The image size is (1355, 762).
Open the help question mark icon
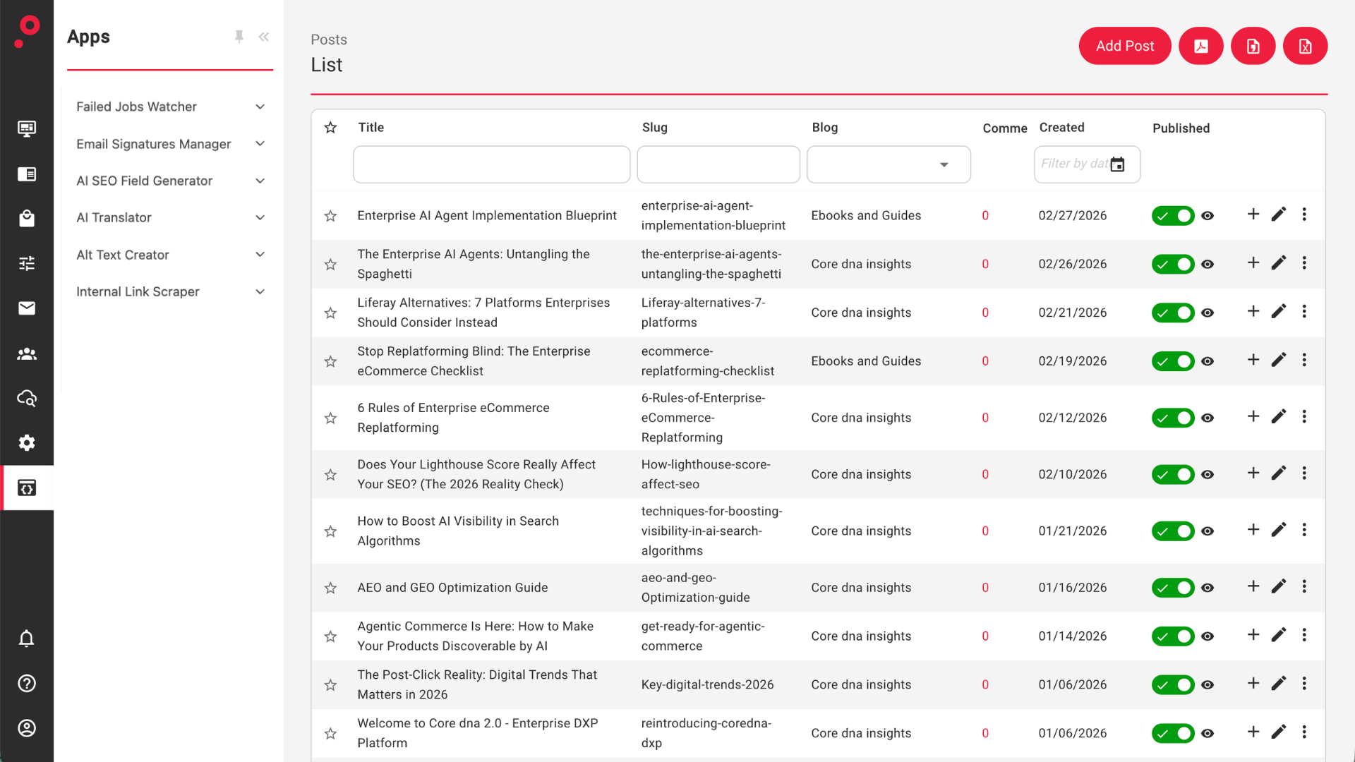click(x=27, y=683)
